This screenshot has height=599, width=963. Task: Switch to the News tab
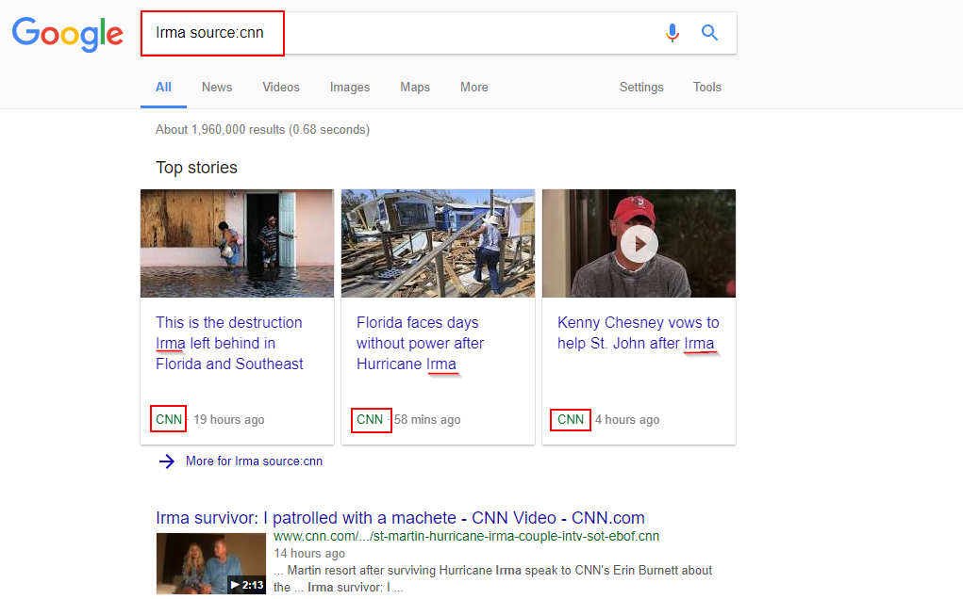point(217,87)
